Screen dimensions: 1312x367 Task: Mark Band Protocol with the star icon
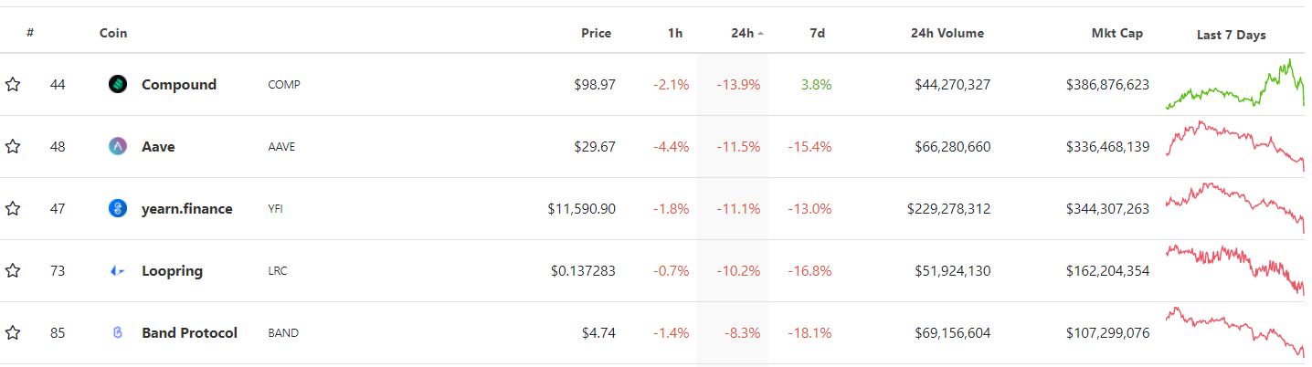13,333
